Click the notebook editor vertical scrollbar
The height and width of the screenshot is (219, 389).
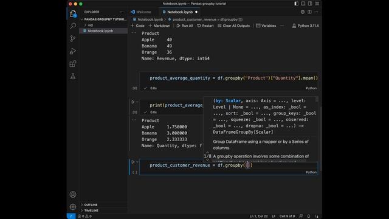[x=320, y=139]
